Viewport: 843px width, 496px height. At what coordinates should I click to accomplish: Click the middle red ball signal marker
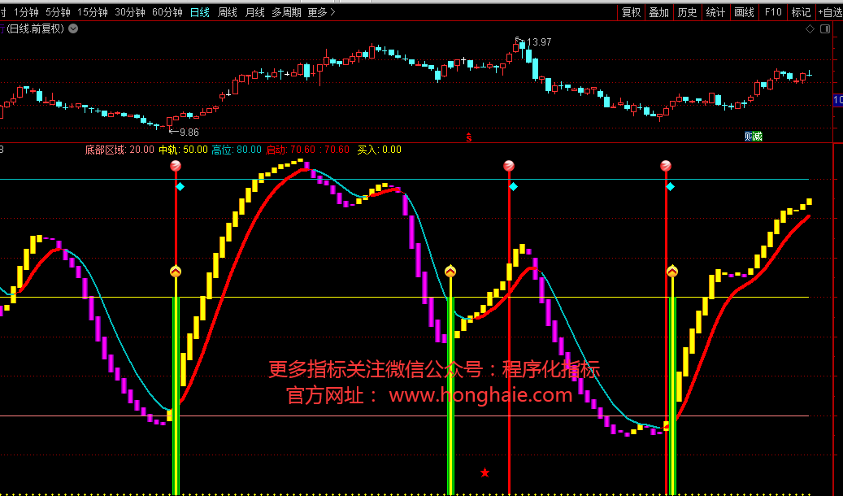click(509, 166)
